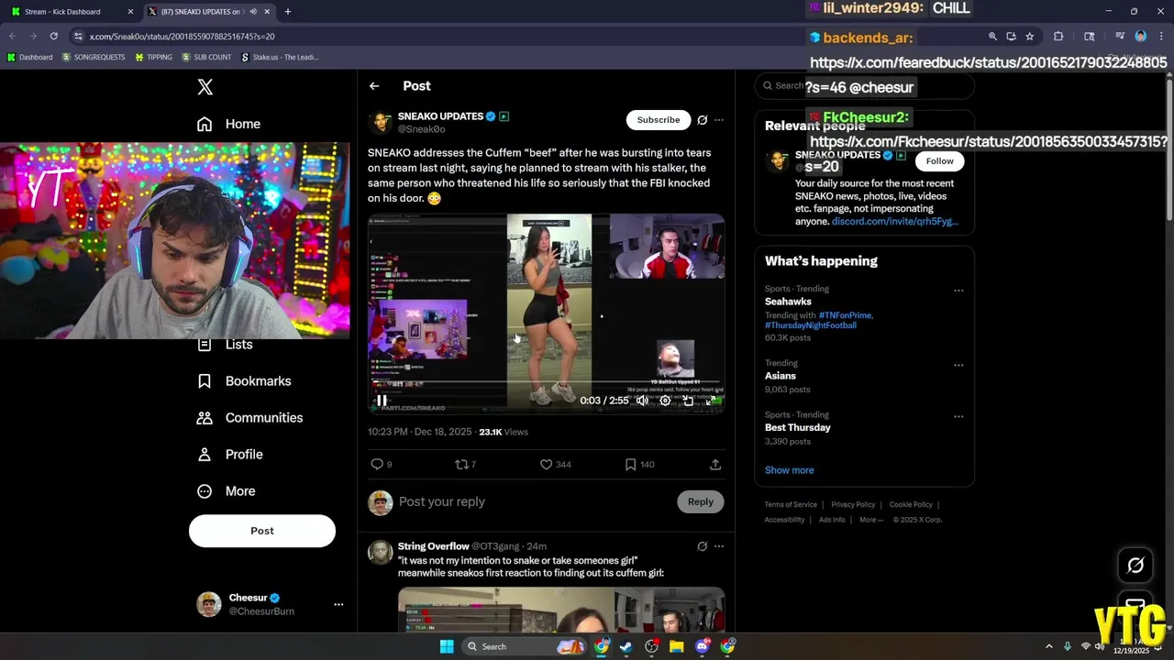
Task: Pause the playing video
Action: tap(382, 401)
